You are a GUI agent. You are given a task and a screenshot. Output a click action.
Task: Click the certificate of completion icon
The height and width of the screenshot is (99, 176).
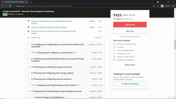coord(114,60)
